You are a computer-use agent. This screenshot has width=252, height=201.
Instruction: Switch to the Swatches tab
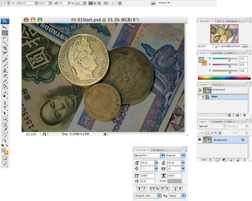[217, 53]
